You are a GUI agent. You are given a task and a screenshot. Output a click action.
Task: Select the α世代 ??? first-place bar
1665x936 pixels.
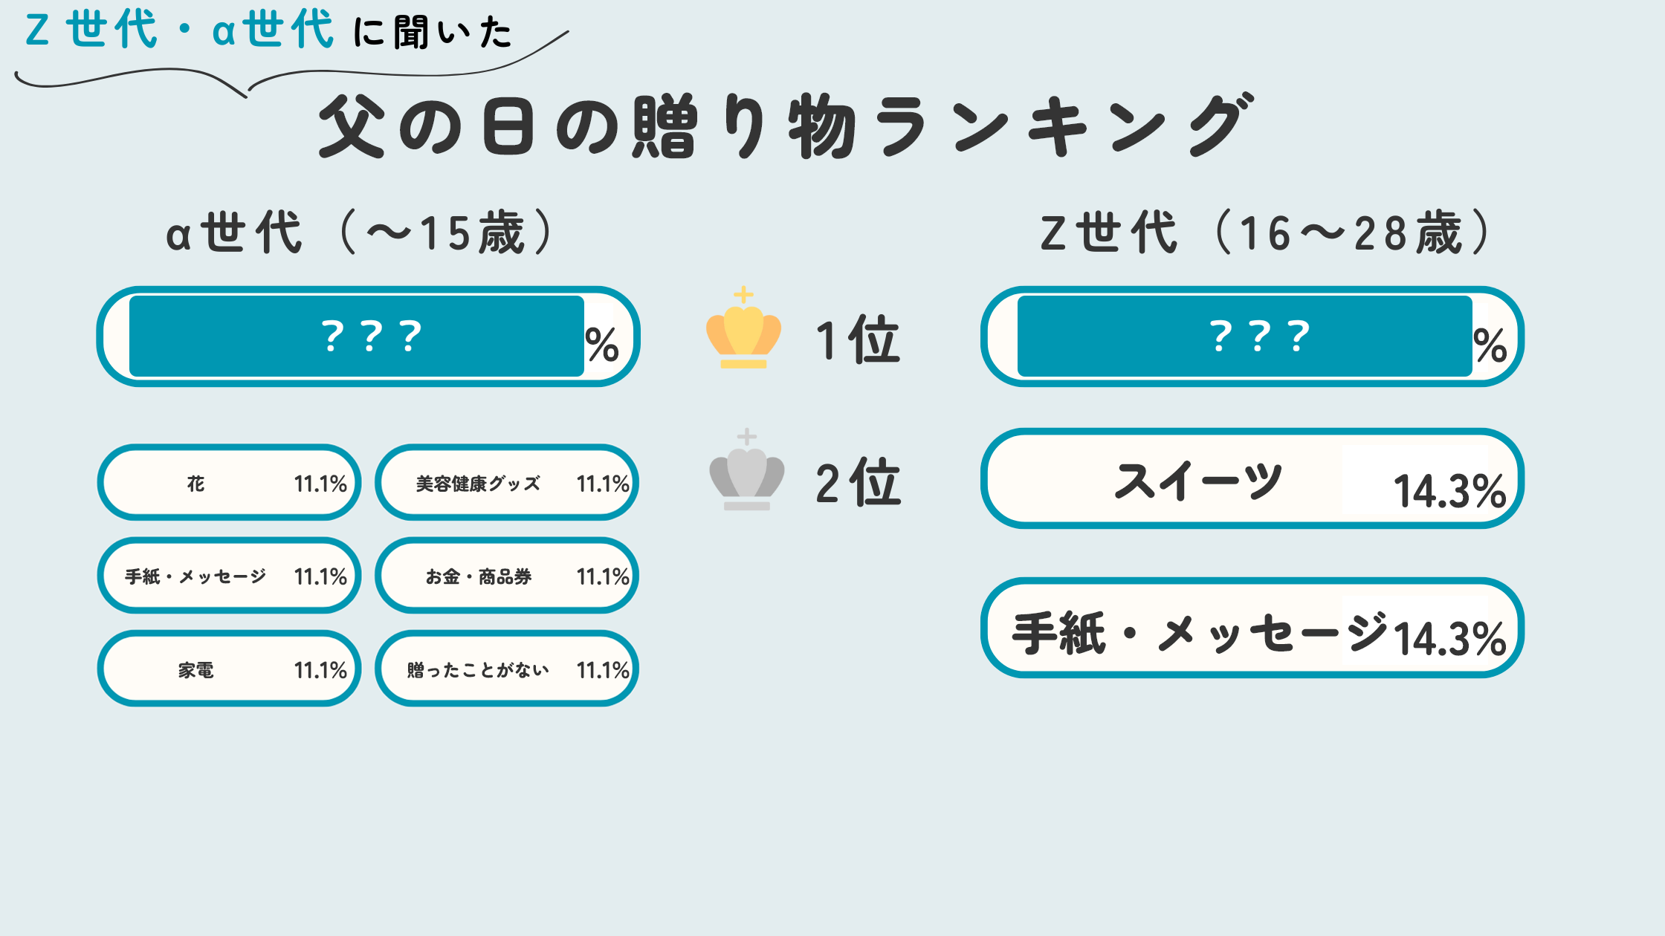(x=368, y=337)
